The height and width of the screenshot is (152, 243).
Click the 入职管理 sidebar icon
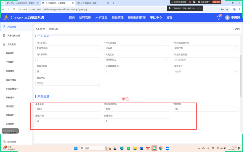pos(4,27)
